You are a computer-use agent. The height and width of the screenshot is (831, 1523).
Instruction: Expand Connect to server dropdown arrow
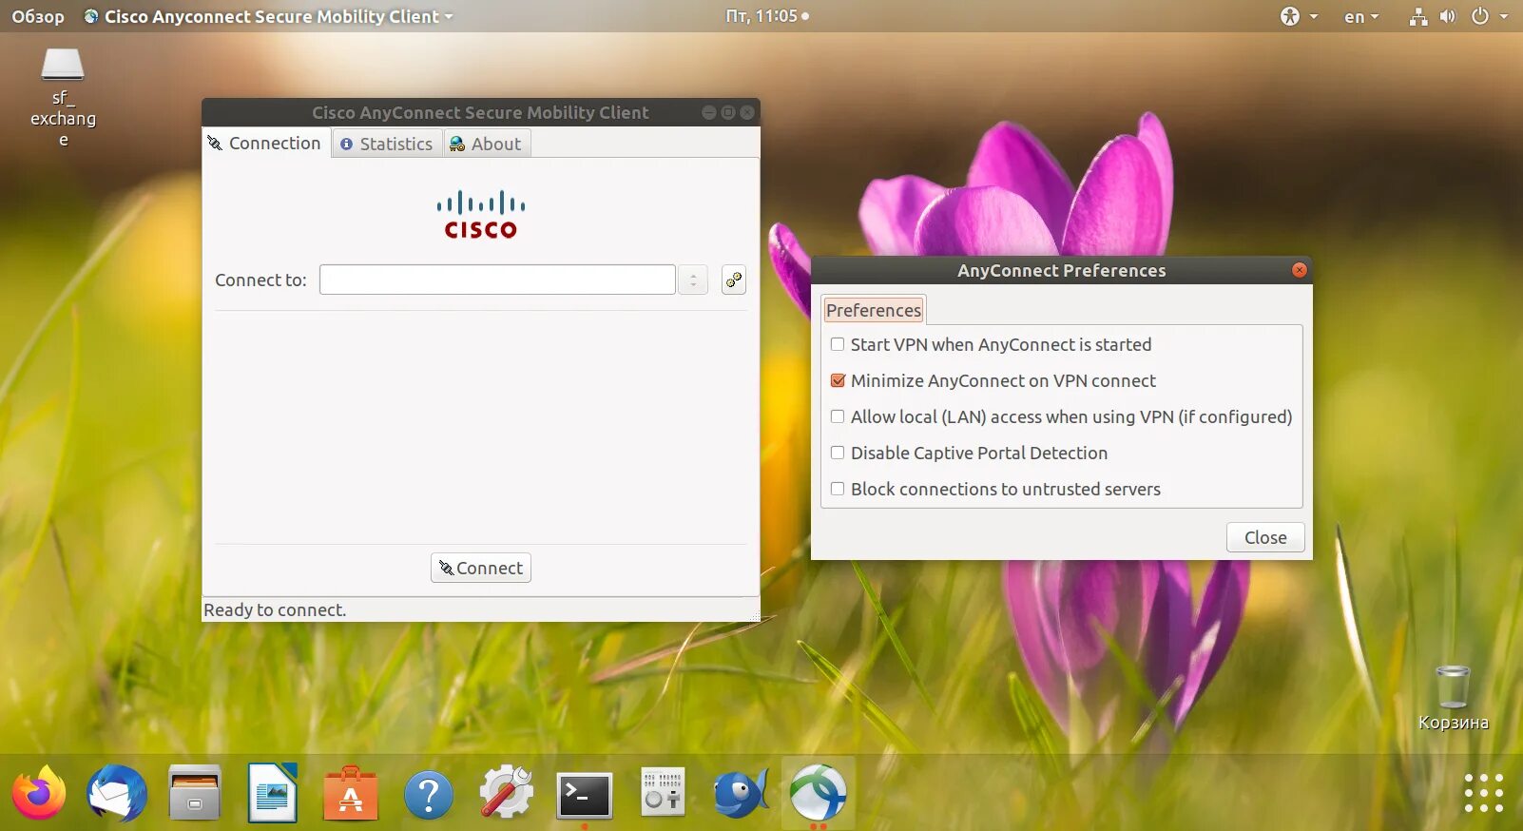tap(693, 280)
